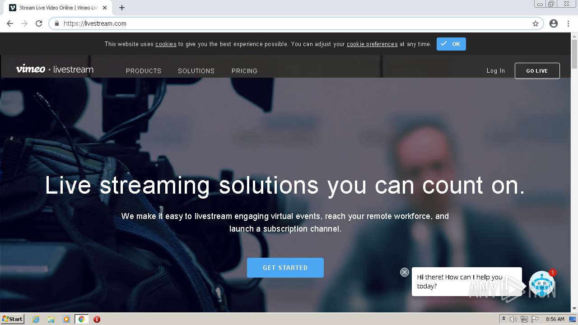Viewport: 578px width, 325px height.
Task: Open Chrome's three-dot menu
Action: click(x=568, y=23)
